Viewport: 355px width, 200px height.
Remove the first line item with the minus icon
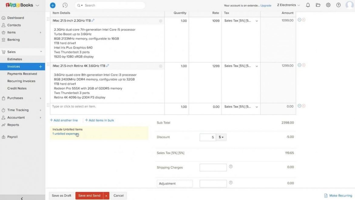coord(299,19)
